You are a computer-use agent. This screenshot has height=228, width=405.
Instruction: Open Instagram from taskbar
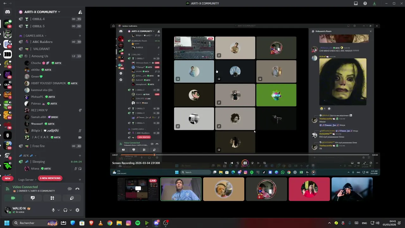coord(128,223)
